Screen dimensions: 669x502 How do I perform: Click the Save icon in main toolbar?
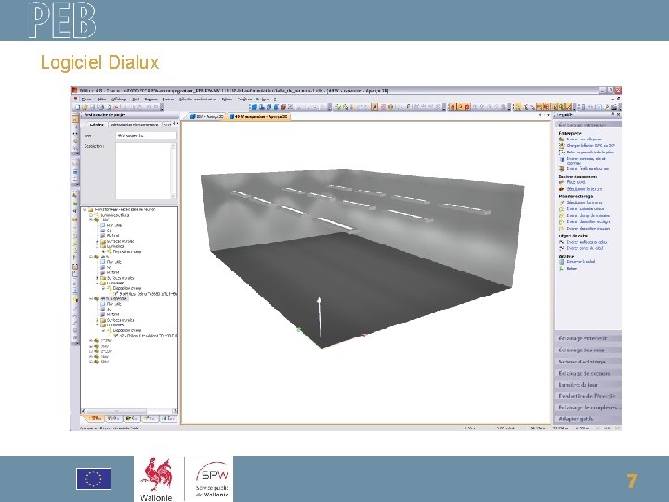click(x=93, y=107)
